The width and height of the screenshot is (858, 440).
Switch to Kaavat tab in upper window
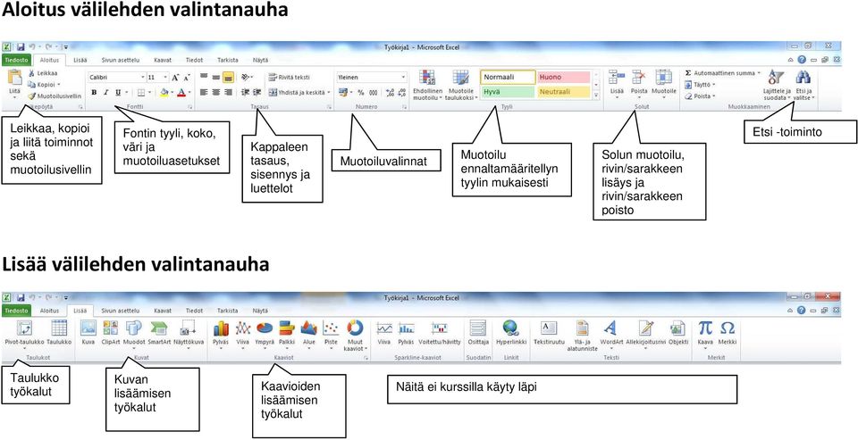coord(162,60)
